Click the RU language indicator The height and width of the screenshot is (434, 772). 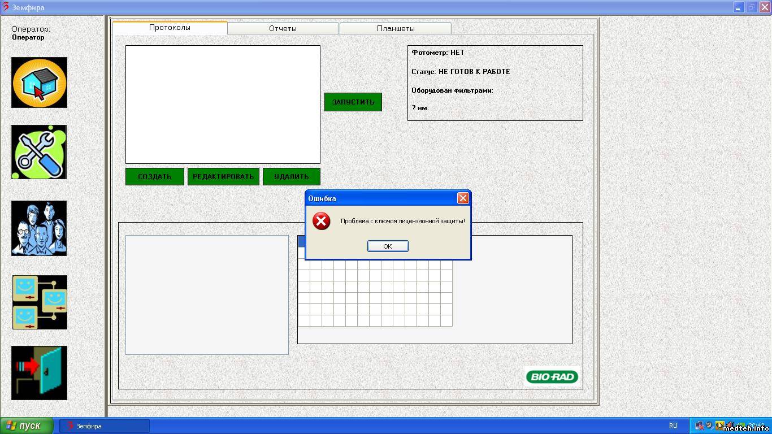(673, 426)
